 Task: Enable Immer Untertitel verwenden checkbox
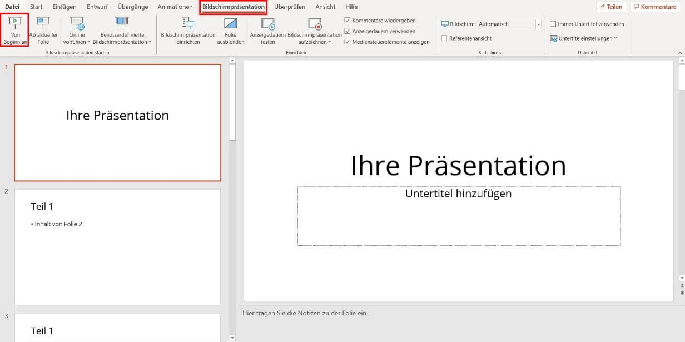click(553, 24)
